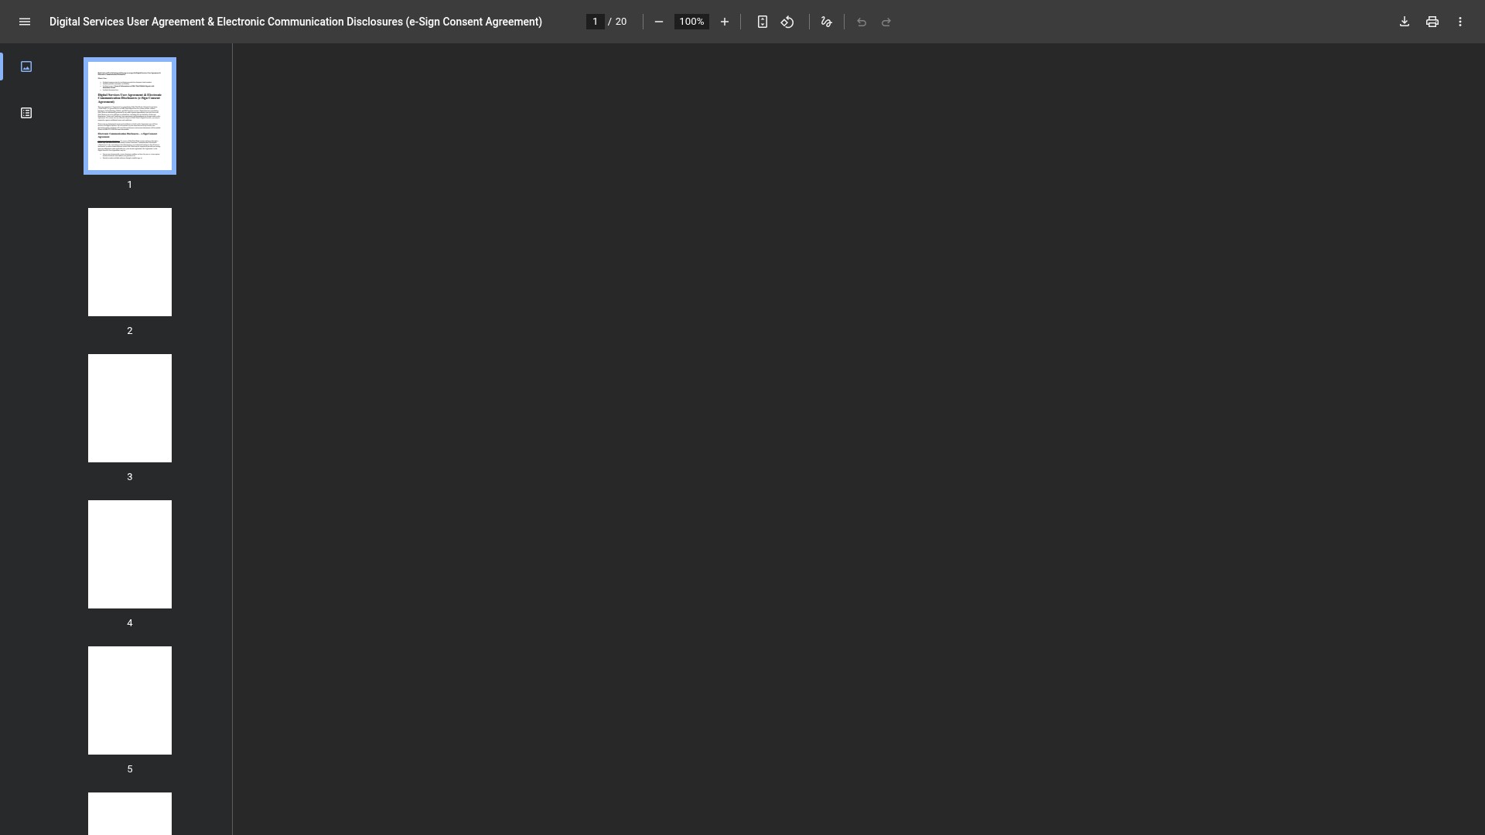1485x835 pixels.
Task: Select page 1 thumbnail
Action: pyautogui.click(x=130, y=116)
